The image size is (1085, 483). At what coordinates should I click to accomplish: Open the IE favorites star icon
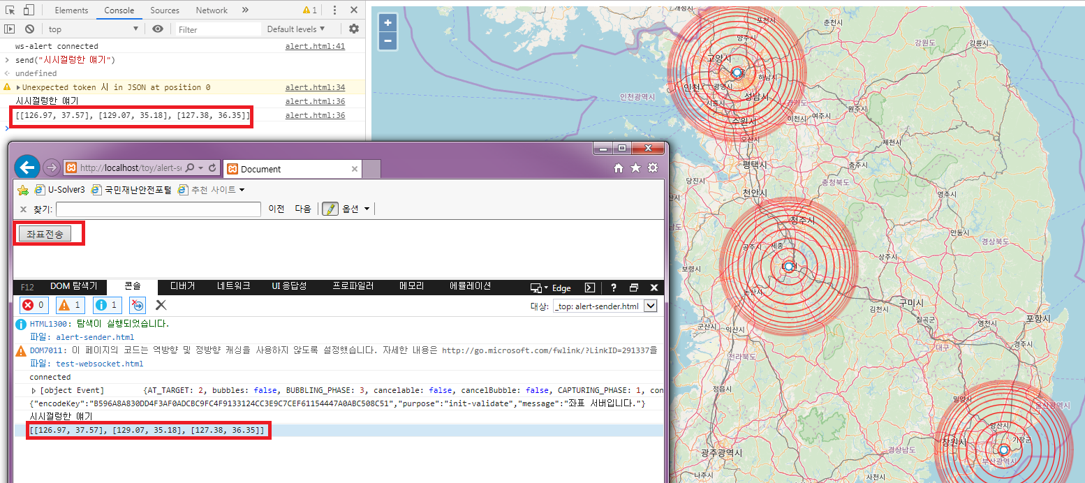click(635, 168)
